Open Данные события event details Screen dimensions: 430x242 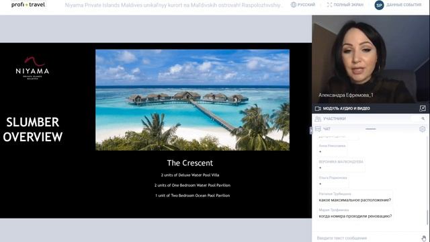click(404, 5)
